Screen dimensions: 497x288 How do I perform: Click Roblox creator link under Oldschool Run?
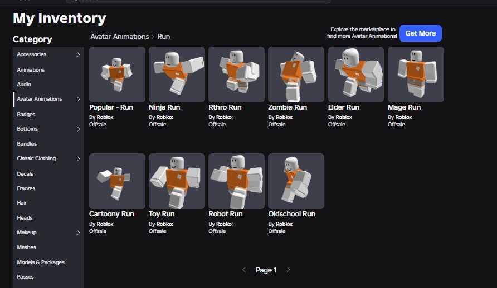pyautogui.click(x=284, y=224)
